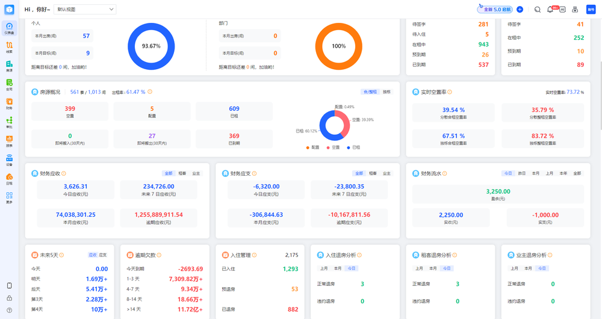The width and height of the screenshot is (602, 319).
Task: Open the AI assistant icon
Action: 562,10
